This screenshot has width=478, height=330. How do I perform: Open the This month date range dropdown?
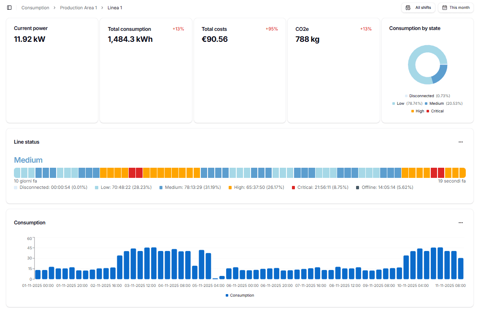click(456, 8)
